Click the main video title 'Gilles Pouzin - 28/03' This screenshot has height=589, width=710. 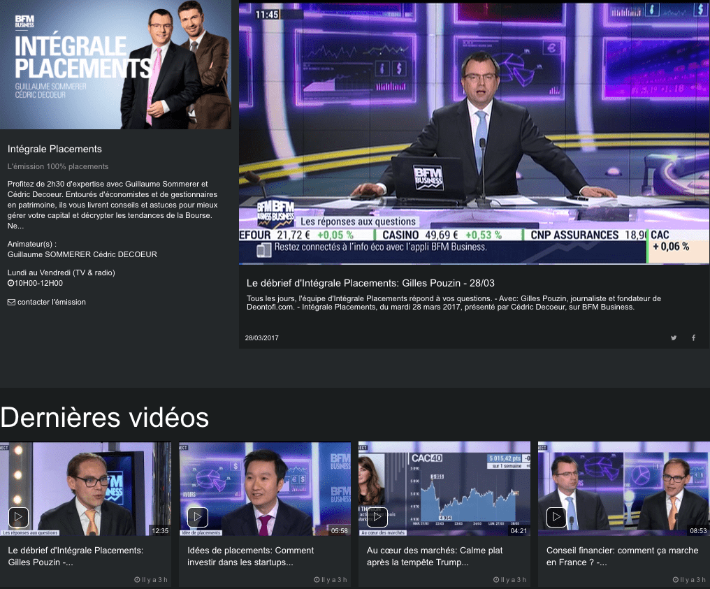(x=370, y=283)
